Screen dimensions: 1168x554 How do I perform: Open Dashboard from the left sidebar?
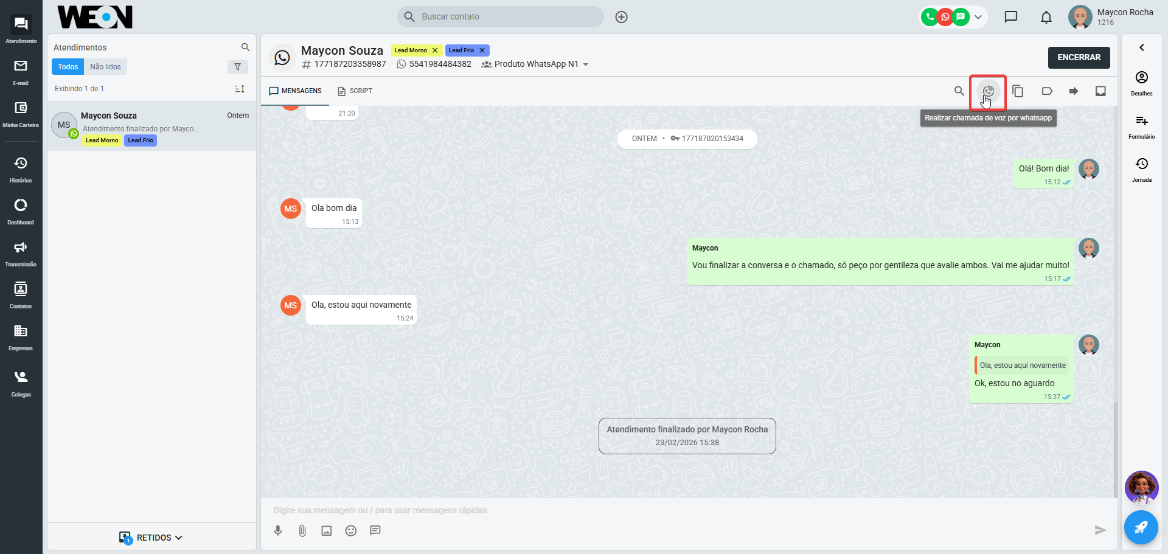click(21, 211)
